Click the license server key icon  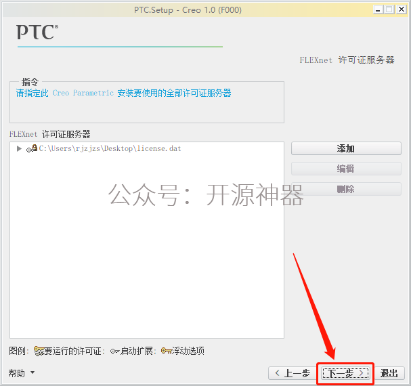(x=32, y=148)
